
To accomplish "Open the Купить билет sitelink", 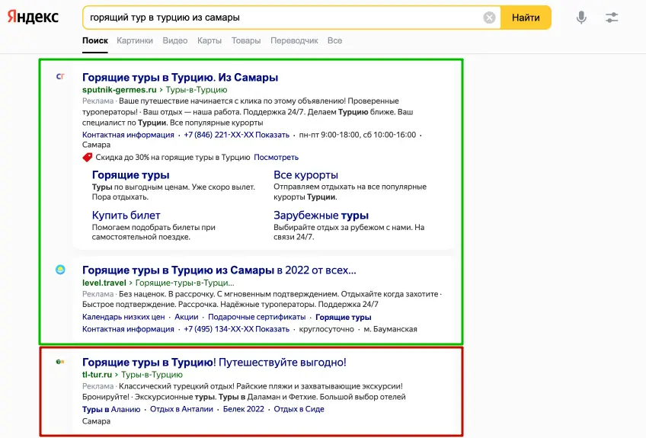I will click(x=126, y=215).
